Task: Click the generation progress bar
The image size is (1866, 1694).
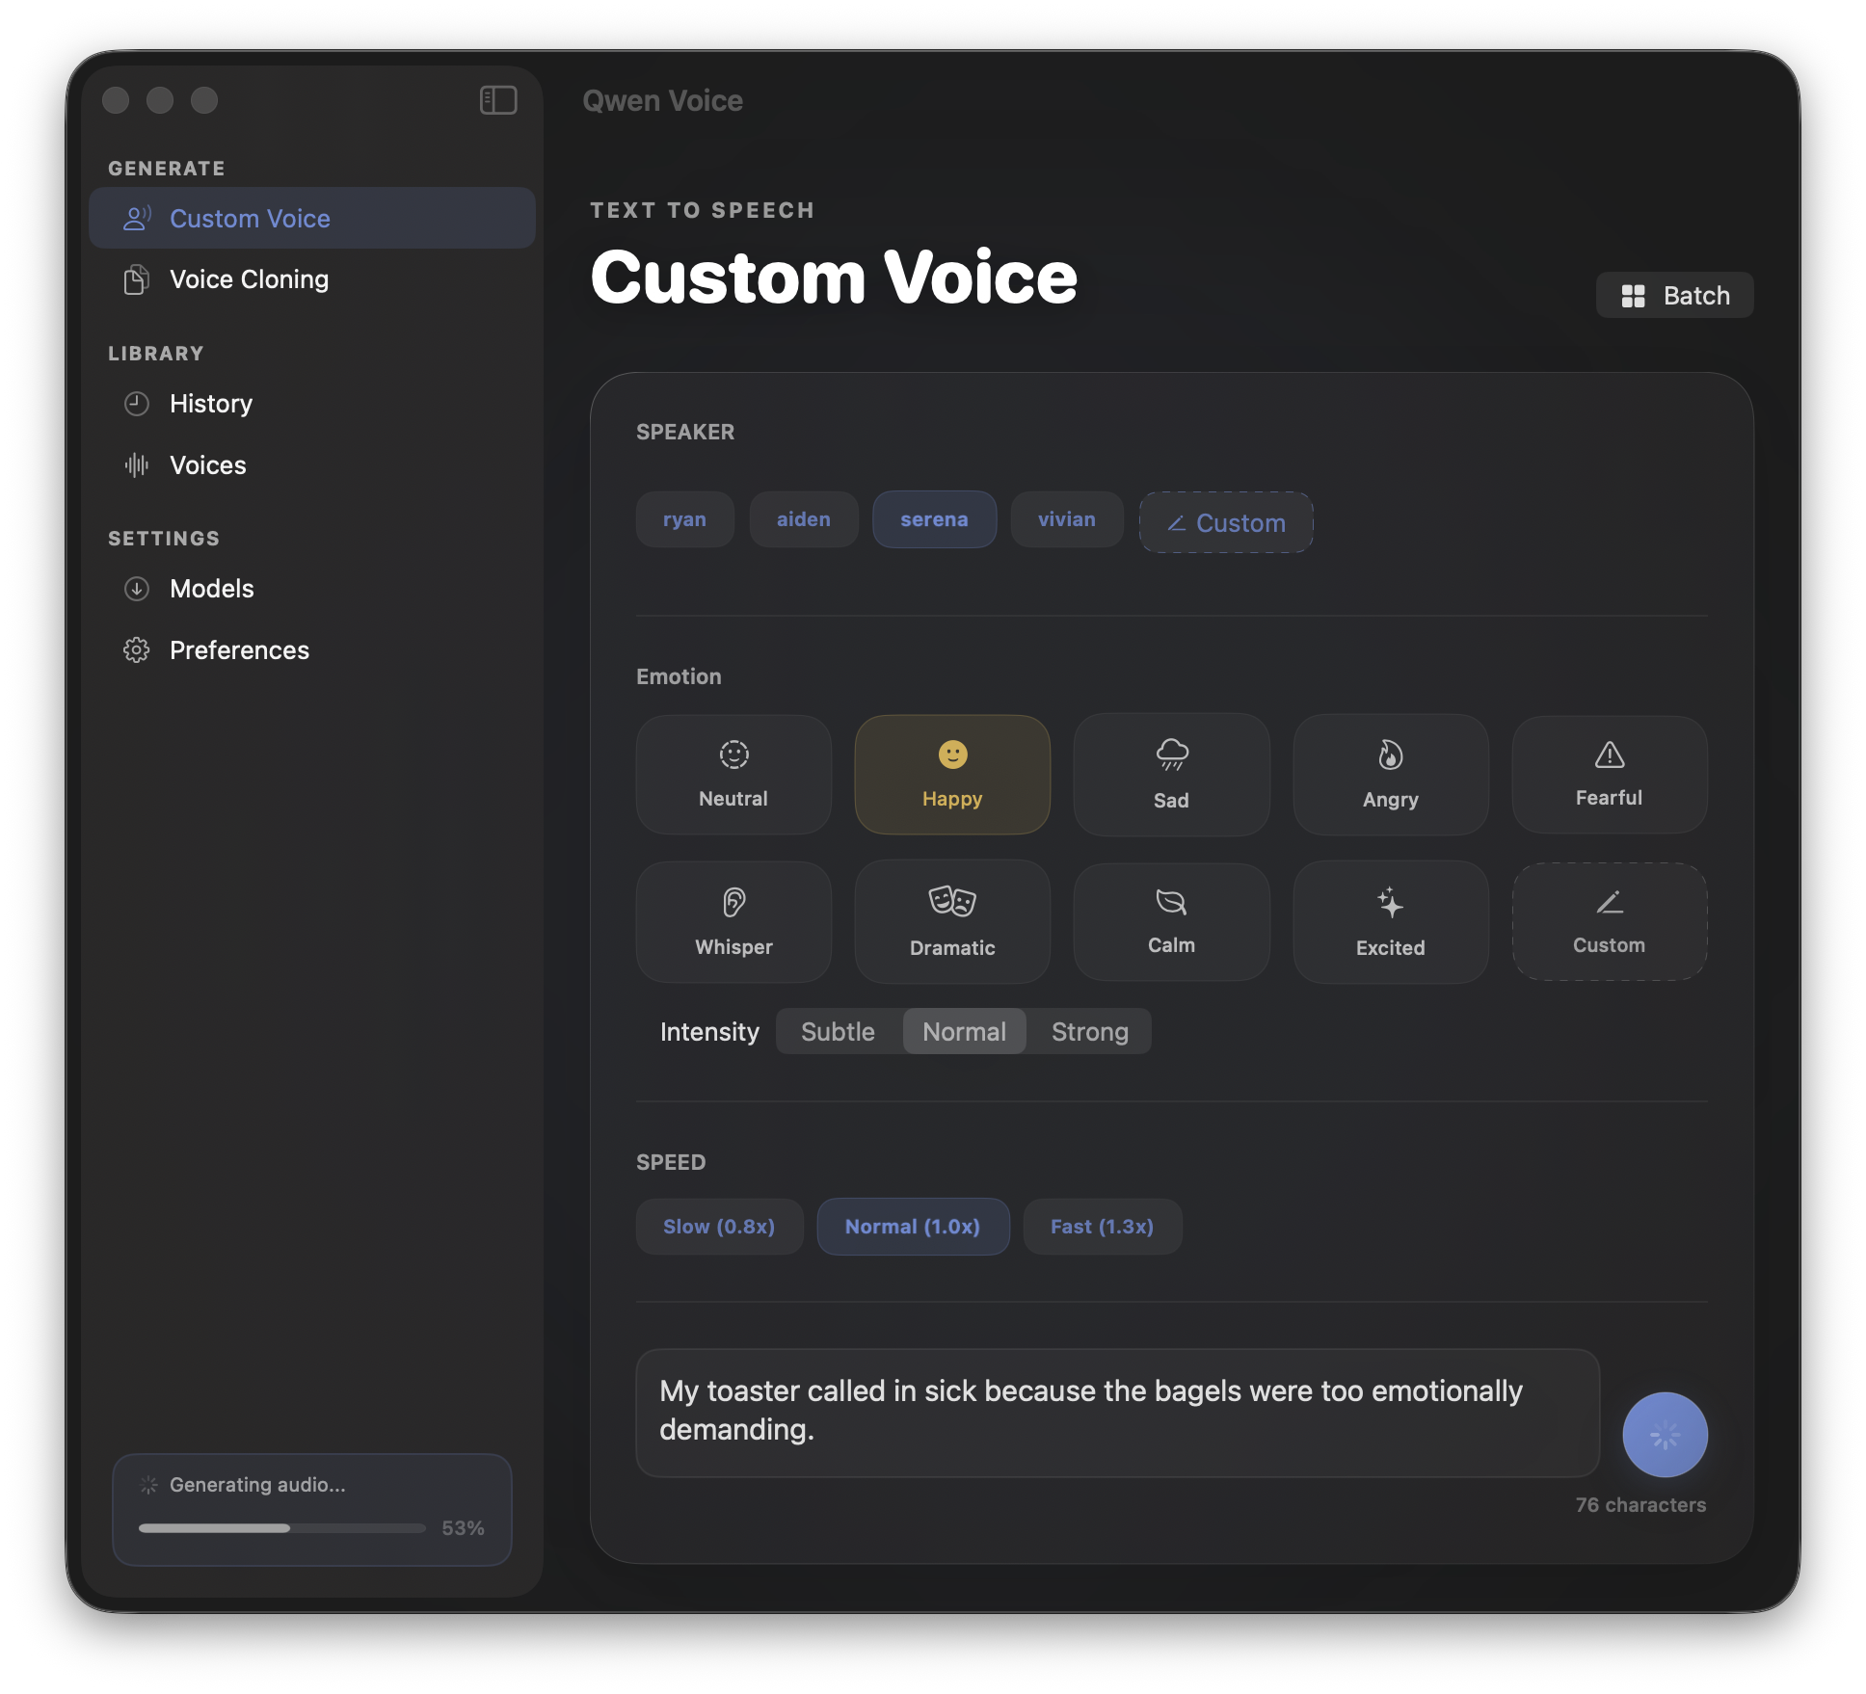Action: click(280, 1528)
